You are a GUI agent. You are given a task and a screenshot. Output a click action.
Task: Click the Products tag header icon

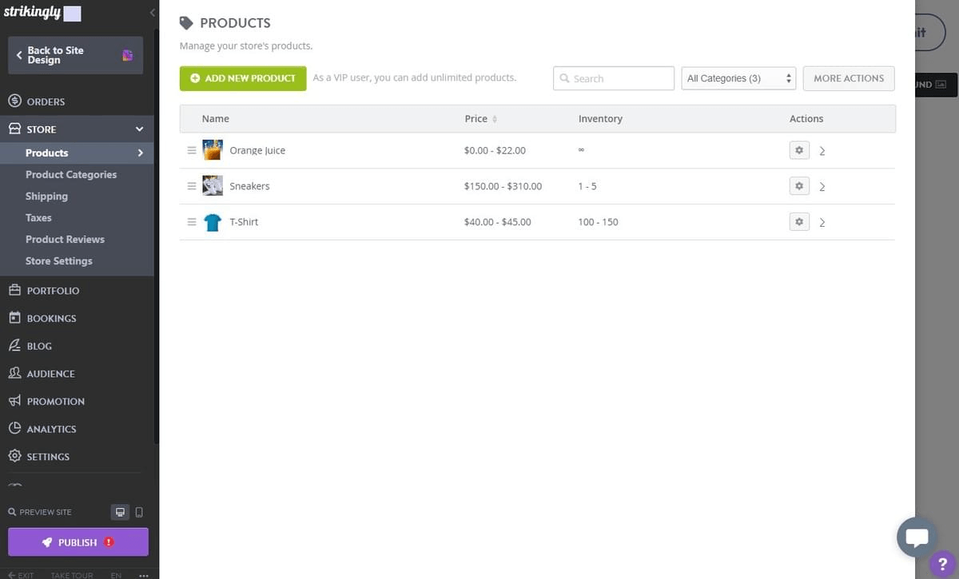click(186, 23)
